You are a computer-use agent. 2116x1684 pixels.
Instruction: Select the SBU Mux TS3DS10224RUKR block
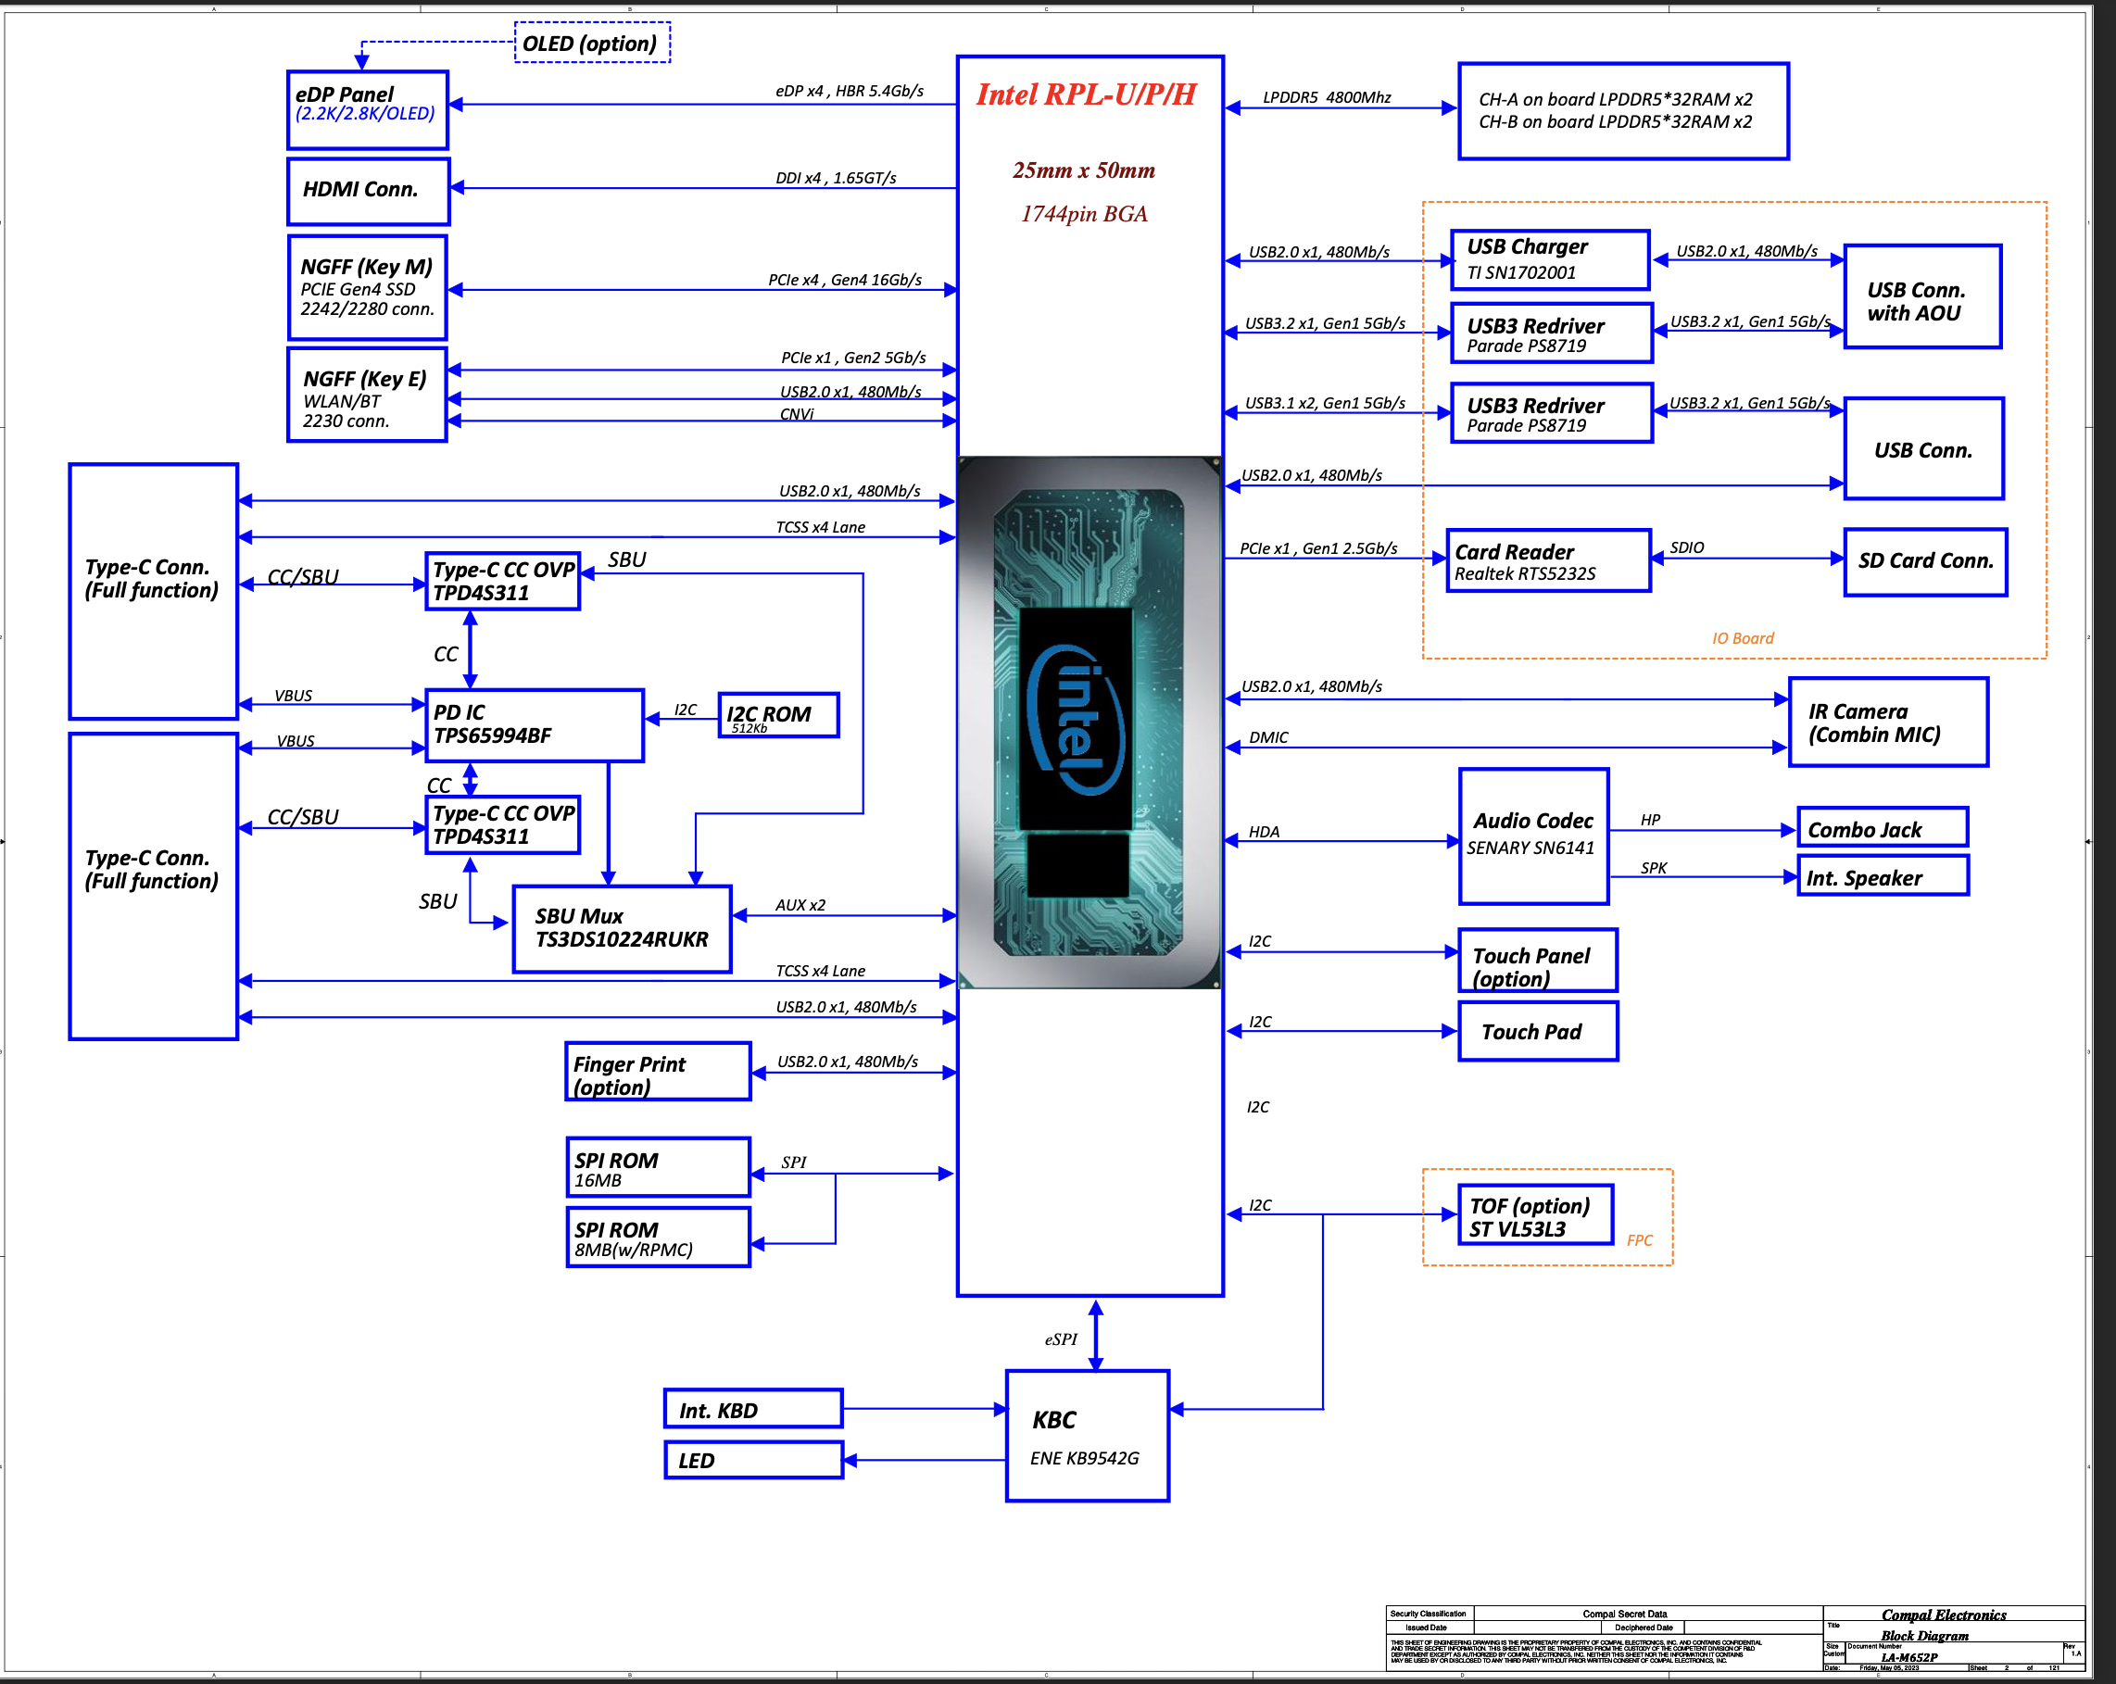coord(623,929)
